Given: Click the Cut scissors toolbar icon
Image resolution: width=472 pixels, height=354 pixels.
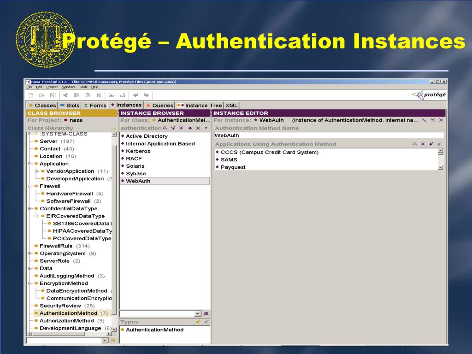Looking at the screenshot, I should click(x=65, y=95).
